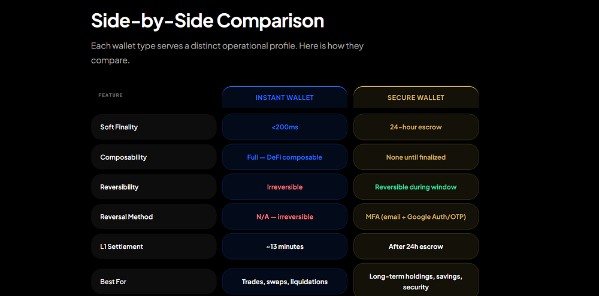Select the None until finalized cell
This screenshot has height=296, width=599.
[416, 157]
